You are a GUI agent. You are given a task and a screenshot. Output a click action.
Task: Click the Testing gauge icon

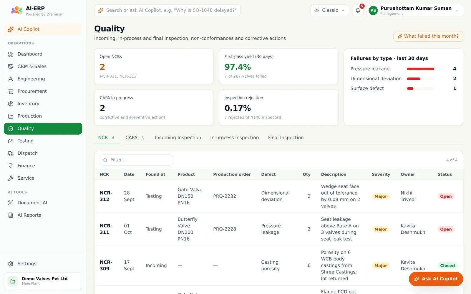pos(11,141)
